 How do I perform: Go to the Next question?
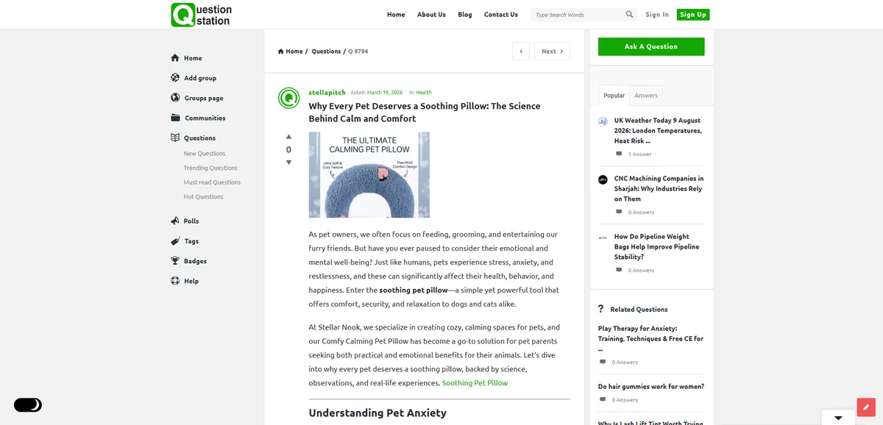click(552, 51)
